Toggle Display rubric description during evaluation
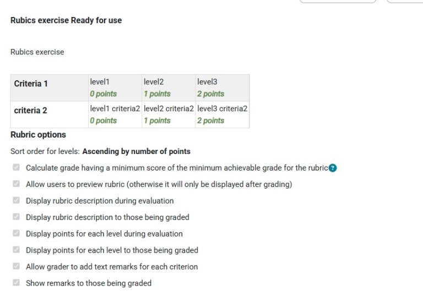Screen dimensions: 423x307 (x=17, y=200)
